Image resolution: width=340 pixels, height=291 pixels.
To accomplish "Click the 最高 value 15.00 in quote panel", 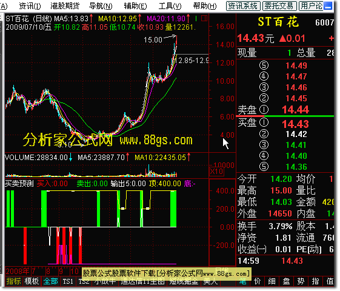I will (x=281, y=190).
